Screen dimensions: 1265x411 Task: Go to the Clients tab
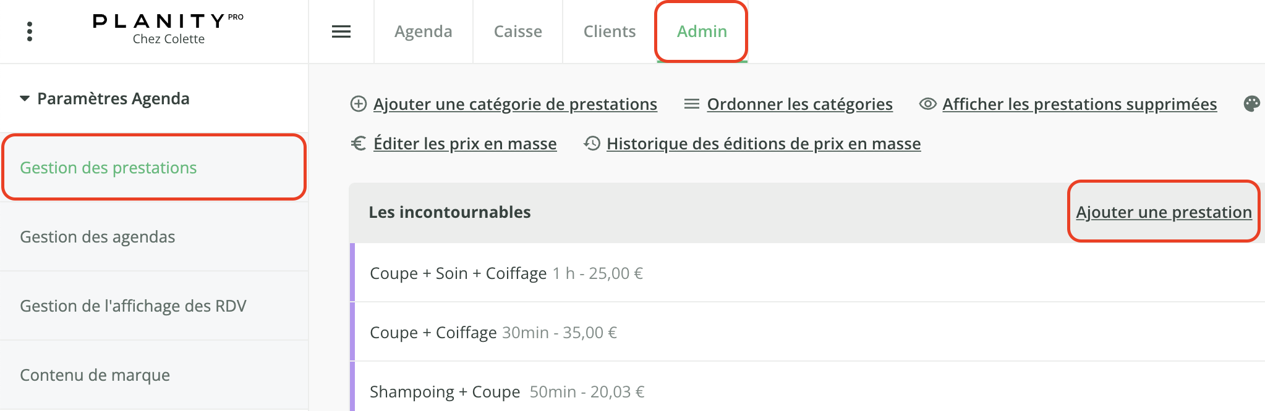coord(610,31)
